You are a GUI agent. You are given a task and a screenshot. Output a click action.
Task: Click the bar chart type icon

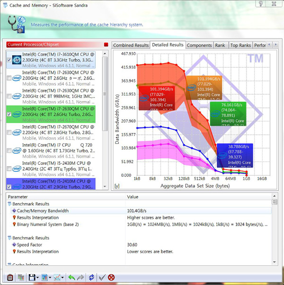[x=44, y=277]
